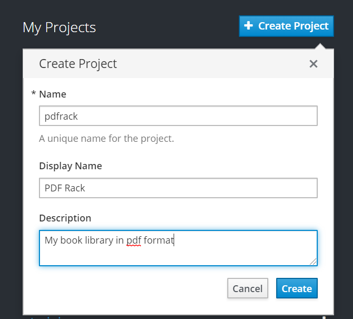This screenshot has width=353, height=319.
Task: Click the Display Name label
Action: 70,166
